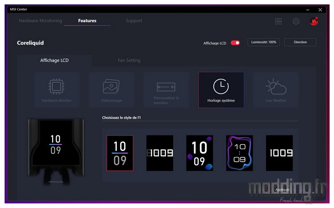Toggle the Affichage LCD switch off

(235, 43)
